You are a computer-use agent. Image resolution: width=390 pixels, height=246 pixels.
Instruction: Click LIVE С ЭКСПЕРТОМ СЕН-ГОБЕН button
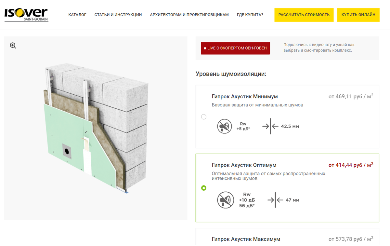[x=235, y=48]
